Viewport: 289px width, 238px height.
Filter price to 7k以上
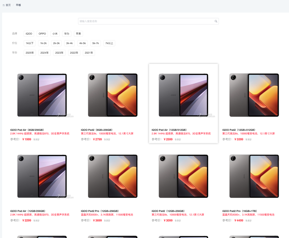(109, 43)
